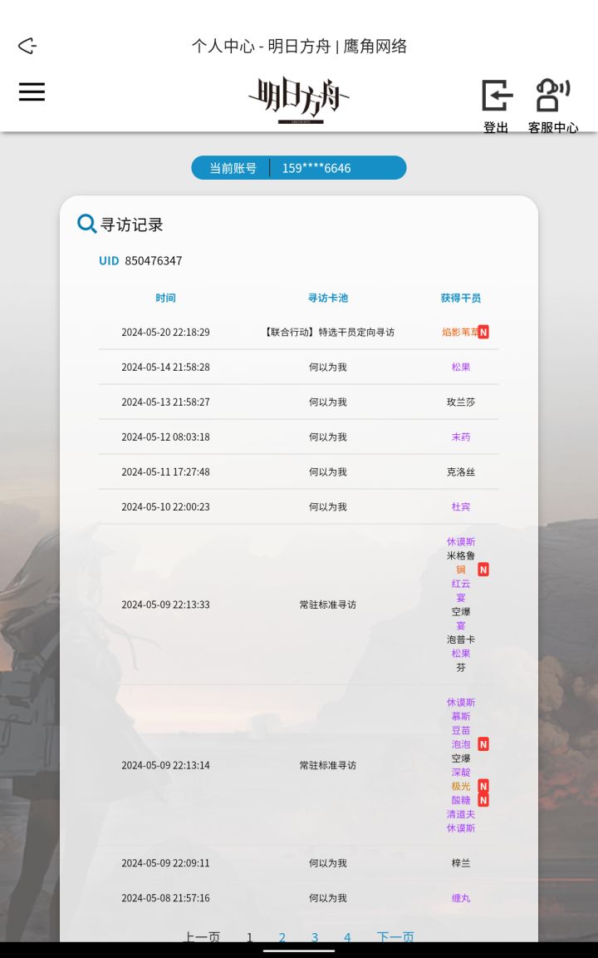Select current page number 1
The height and width of the screenshot is (958, 598).
pyautogui.click(x=249, y=937)
